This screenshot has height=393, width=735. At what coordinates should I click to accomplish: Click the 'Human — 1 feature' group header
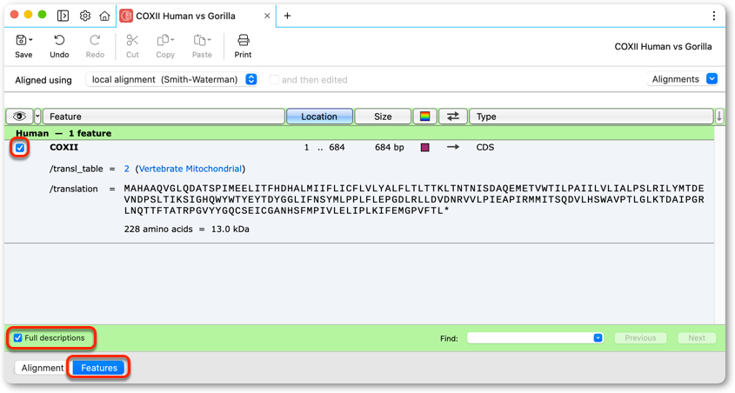click(x=63, y=133)
